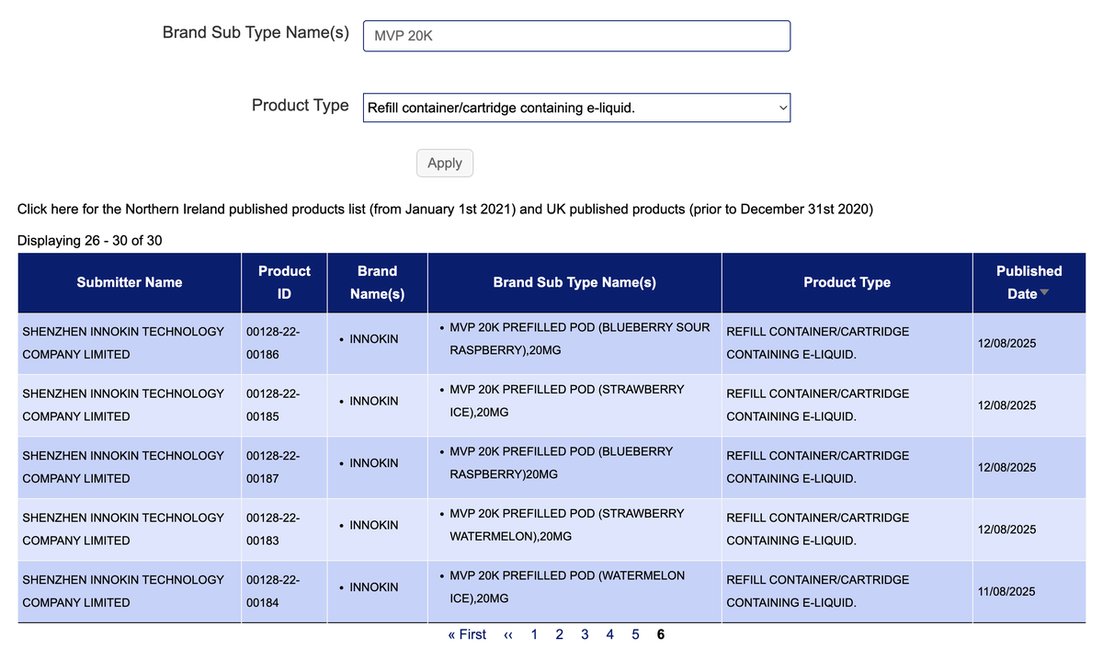Click the Product Type field label
Viewport: 1103px width, 649px height.
point(301,105)
